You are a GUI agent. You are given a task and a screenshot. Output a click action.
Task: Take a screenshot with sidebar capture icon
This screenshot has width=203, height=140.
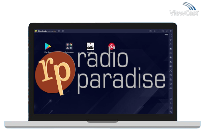pyautogui.click(x=171, y=71)
